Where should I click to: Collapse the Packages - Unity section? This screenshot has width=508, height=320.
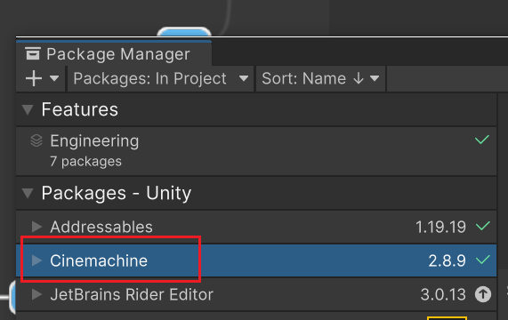coord(28,193)
